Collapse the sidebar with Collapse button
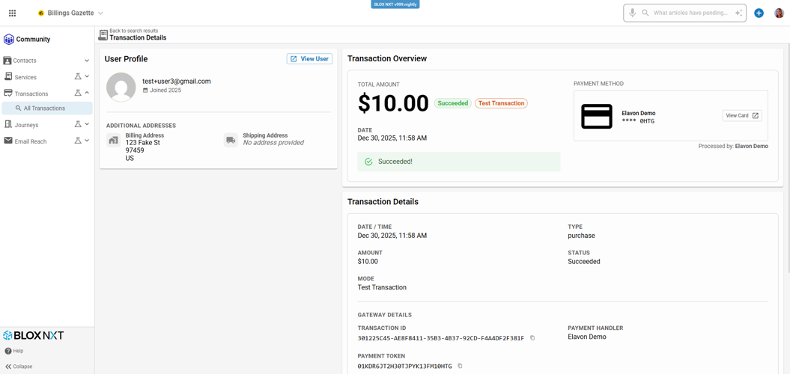 point(19,367)
